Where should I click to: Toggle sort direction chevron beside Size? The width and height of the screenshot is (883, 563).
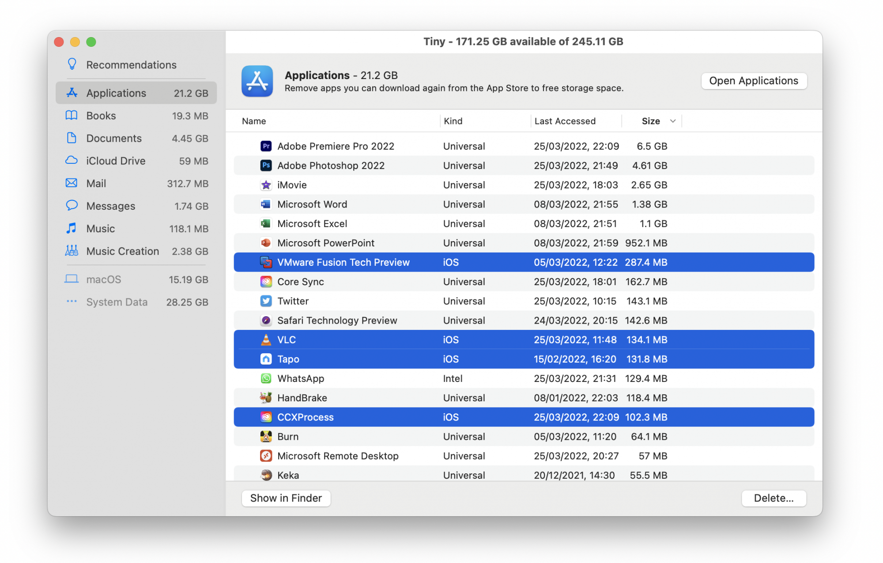[672, 121]
